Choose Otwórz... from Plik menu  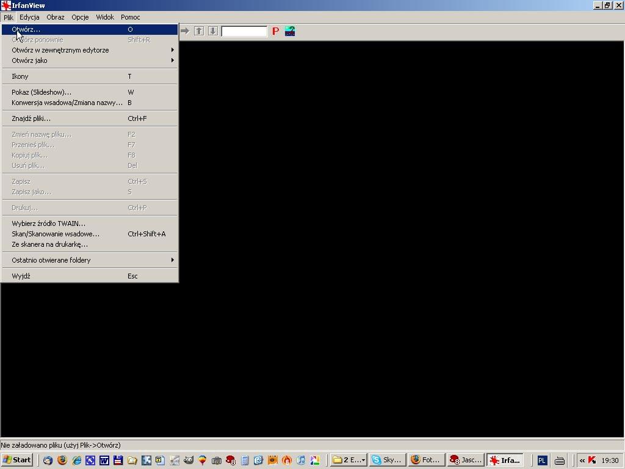[90, 29]
